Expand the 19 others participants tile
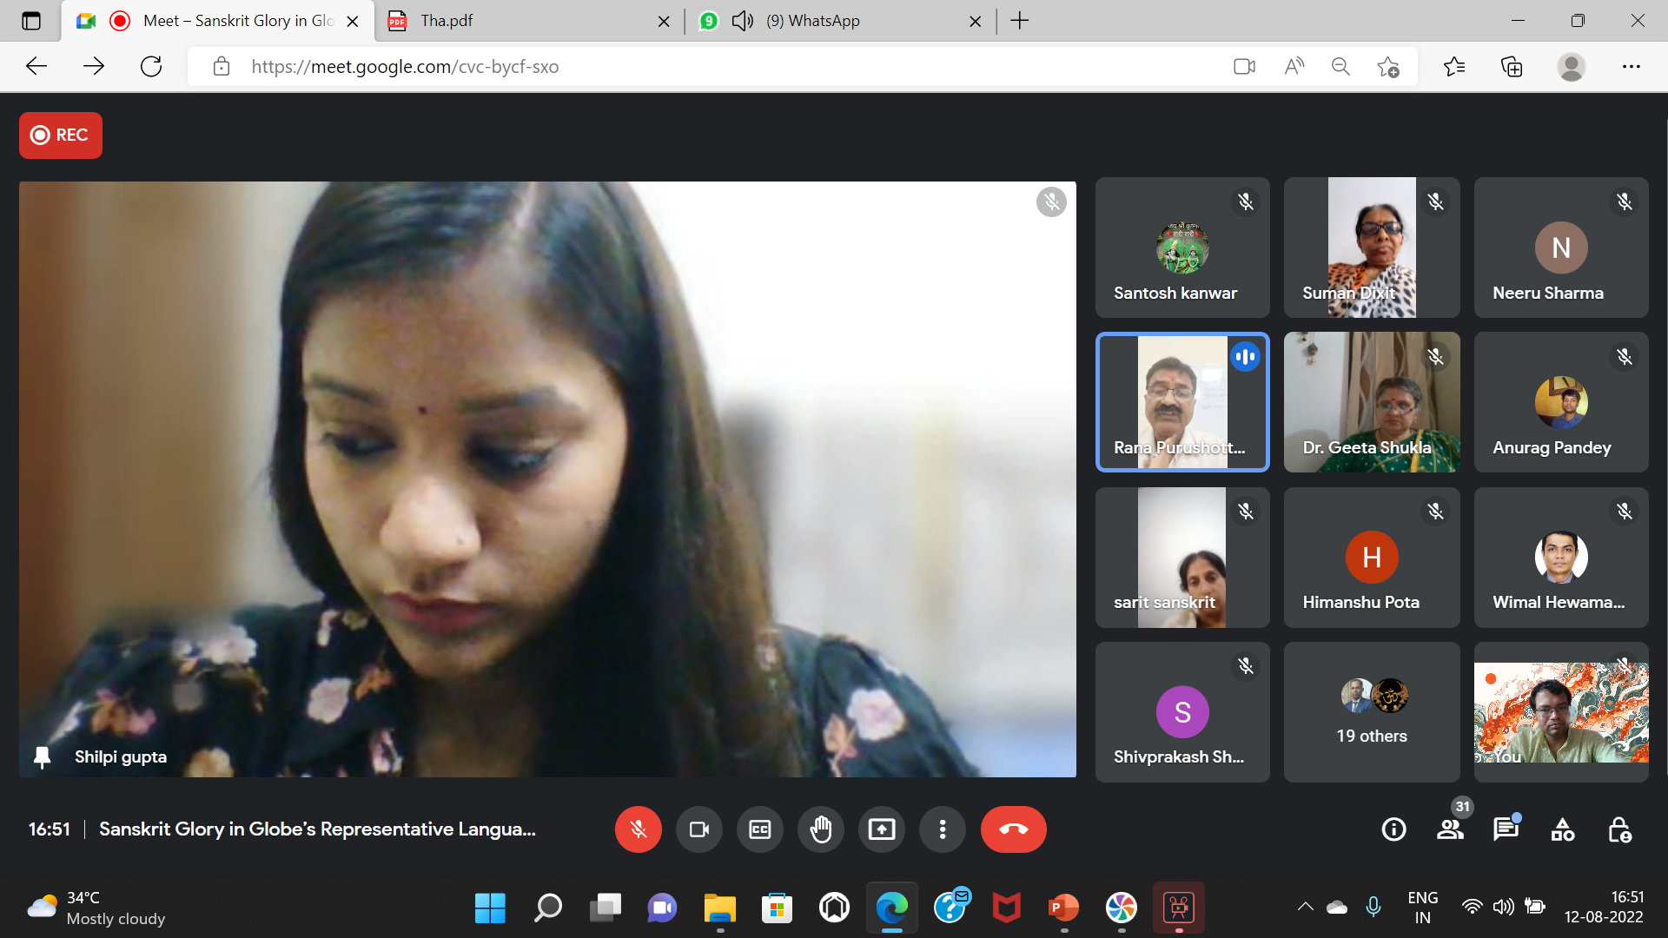Viewport: 1668px width, 938px height. (x=1371, y=712)
